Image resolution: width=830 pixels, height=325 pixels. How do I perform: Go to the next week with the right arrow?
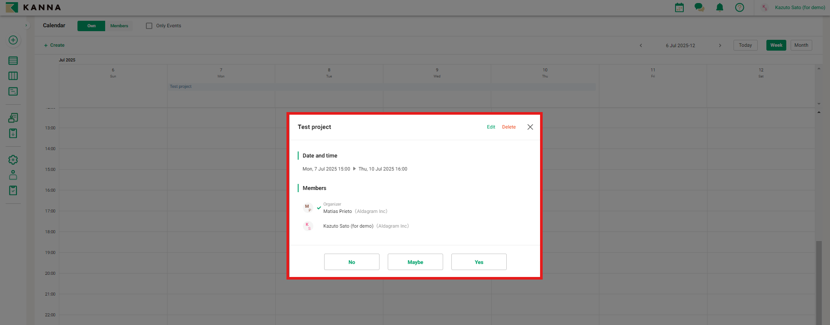click(720, 45)
